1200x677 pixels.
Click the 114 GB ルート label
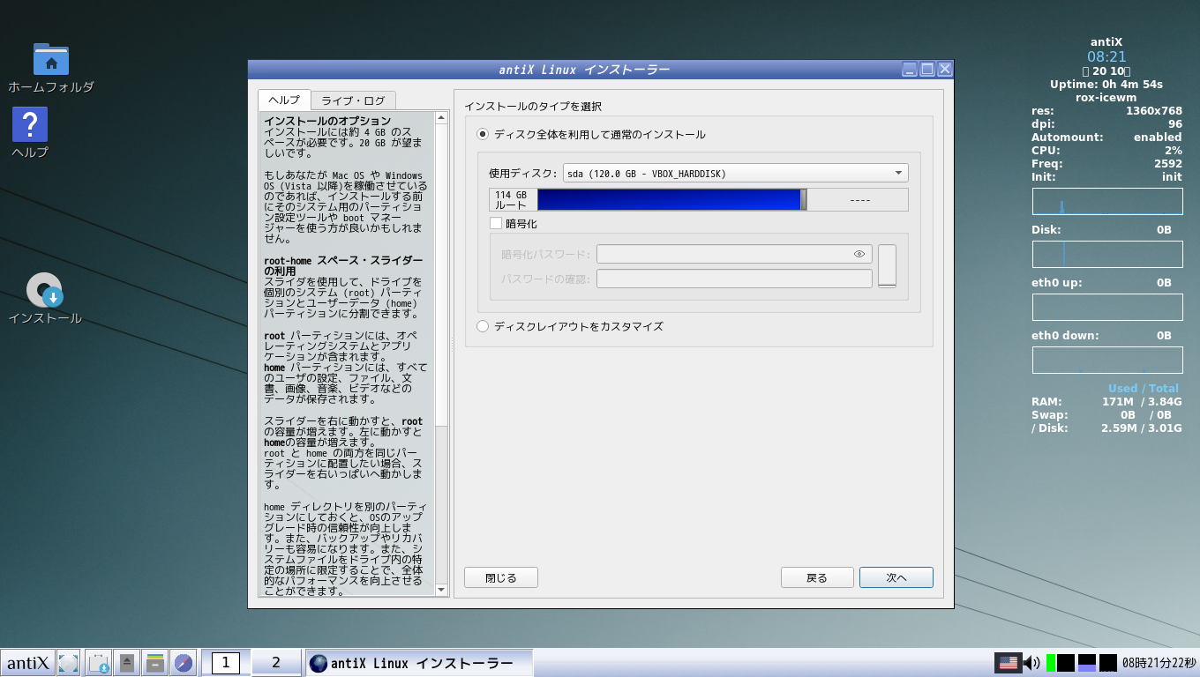click(512, 200)
